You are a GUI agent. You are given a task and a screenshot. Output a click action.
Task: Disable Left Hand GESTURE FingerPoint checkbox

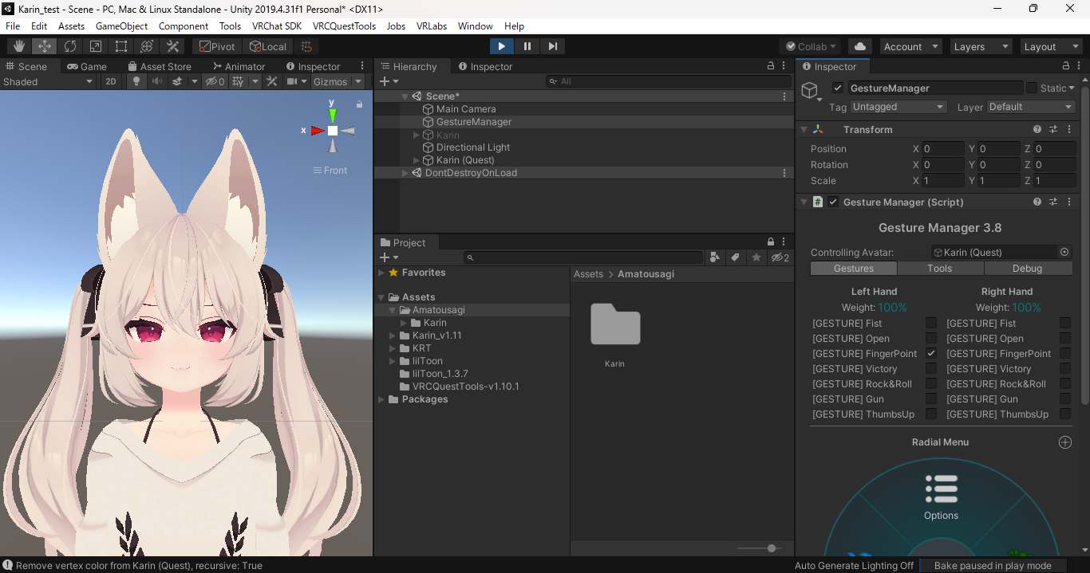(930, 353)
